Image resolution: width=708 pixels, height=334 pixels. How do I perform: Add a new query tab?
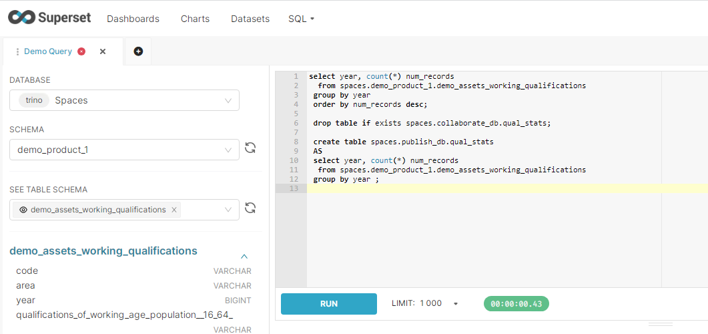pyautogui.click(x=138, y=51)
